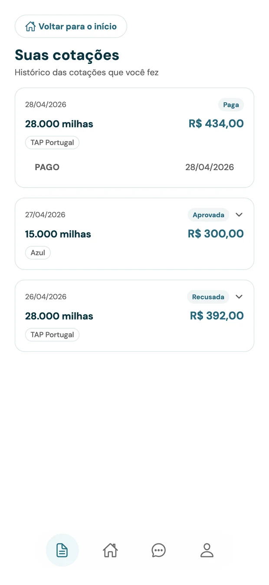
Task: Click the 28/04/2026 paid quotation date
Action: pyautogui.click(x=46, y=105)
